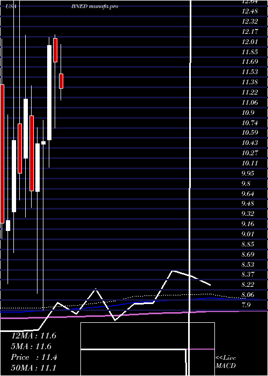Select the 5MA : 11.6 legend entry
The image size is (268, 376).
tap(32, 346)
